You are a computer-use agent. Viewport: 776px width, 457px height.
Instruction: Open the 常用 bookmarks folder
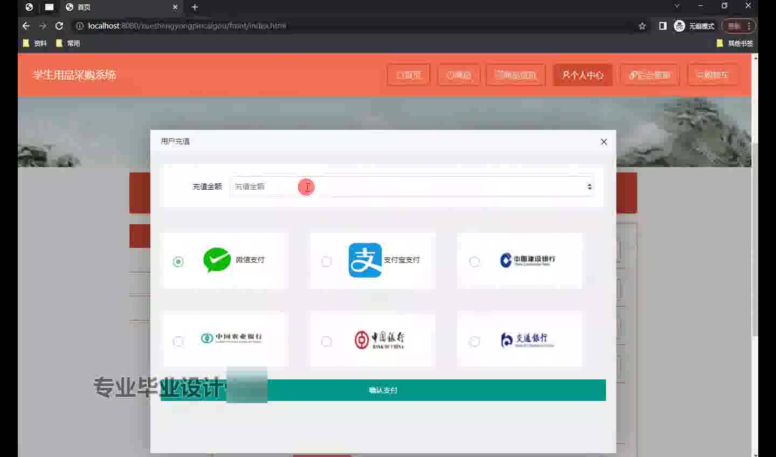68,43
